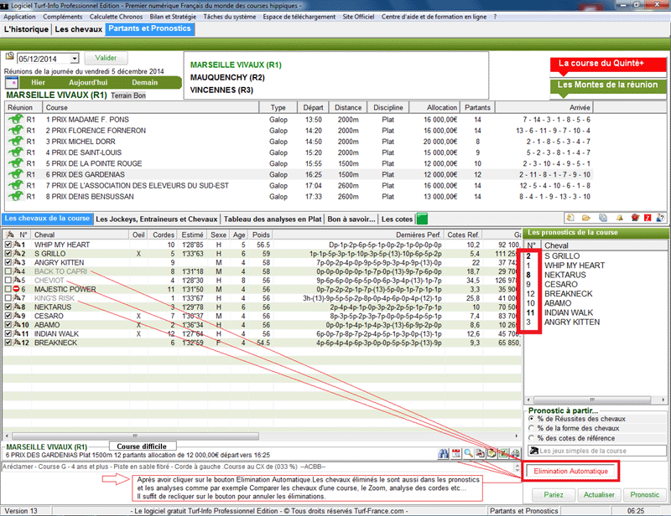
Task: Click the horse icon of PRIX MICHEL DORR
Action: 16,142
